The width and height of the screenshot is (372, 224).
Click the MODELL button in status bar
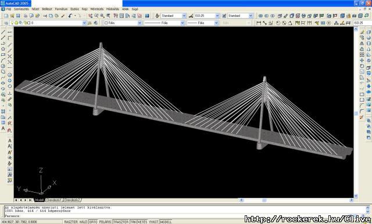[166, 222]
